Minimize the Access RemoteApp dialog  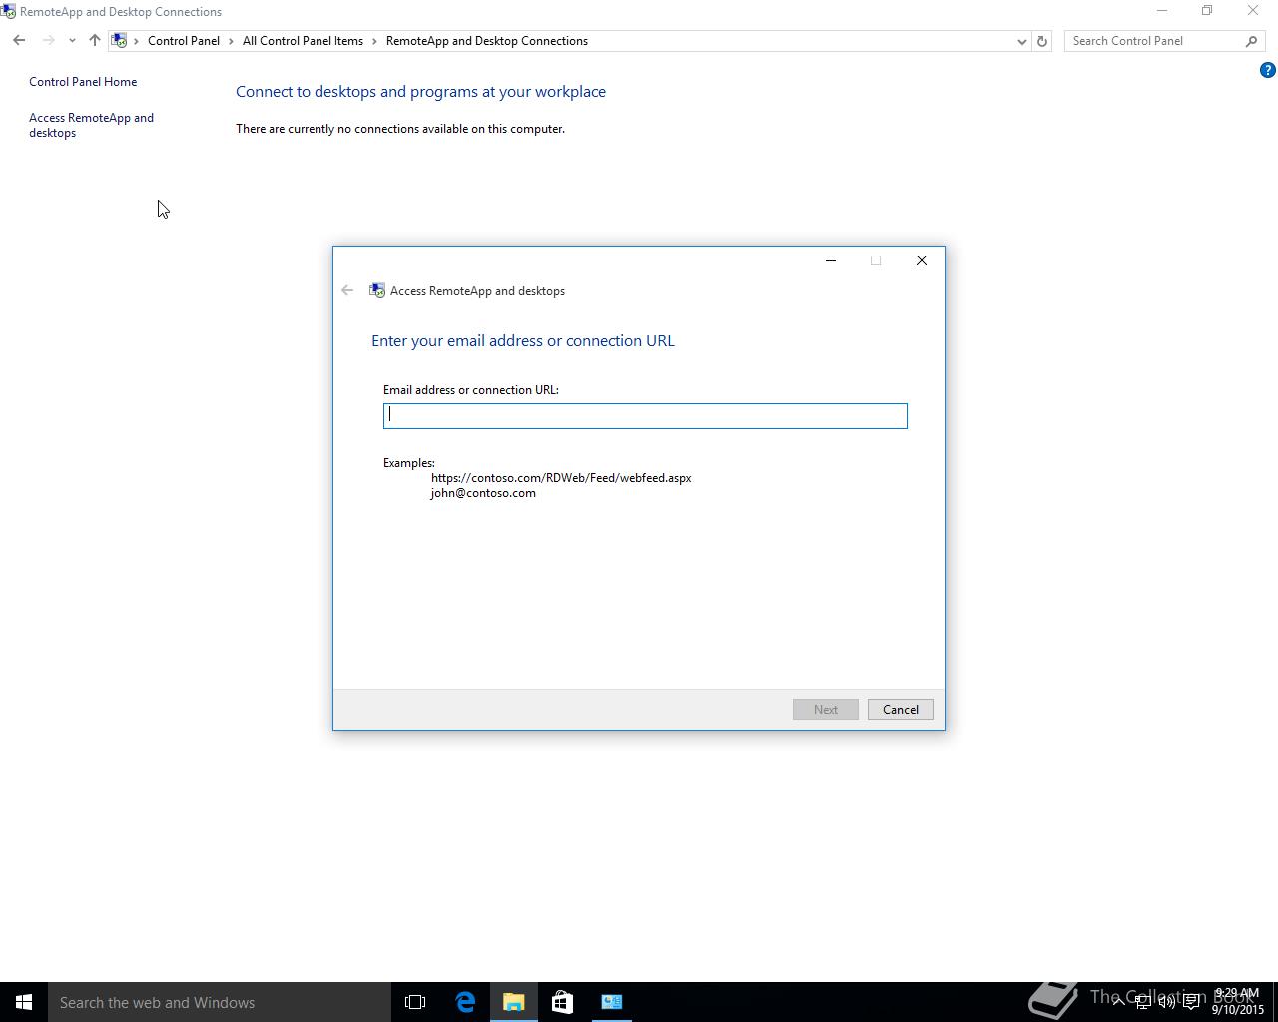pos(830,260)
